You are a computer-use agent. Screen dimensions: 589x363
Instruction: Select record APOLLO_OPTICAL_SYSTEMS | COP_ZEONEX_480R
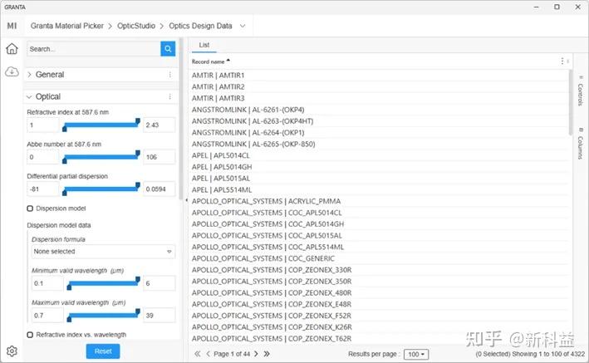tap(272, 292)
